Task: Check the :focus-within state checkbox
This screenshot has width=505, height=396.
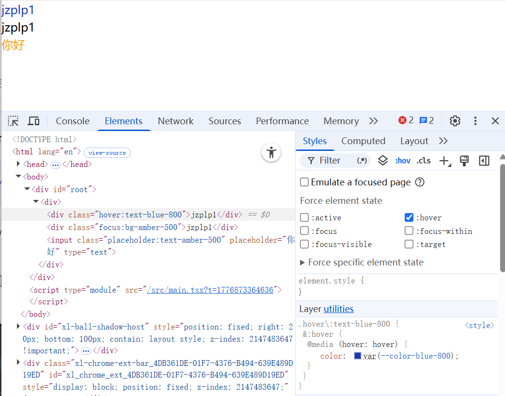Action: point(409,231)
